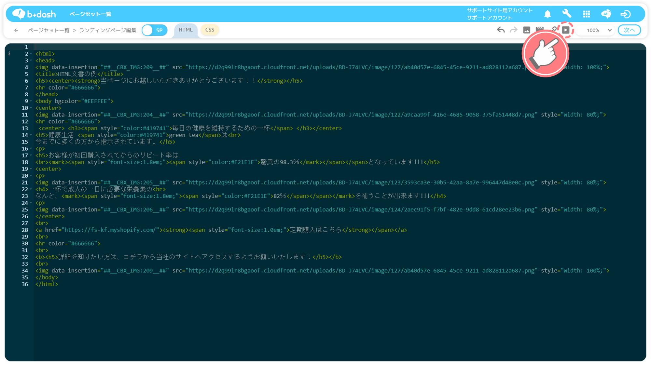Switch to the CSS tab
This screenshot has height=366, width=651.
210,30
